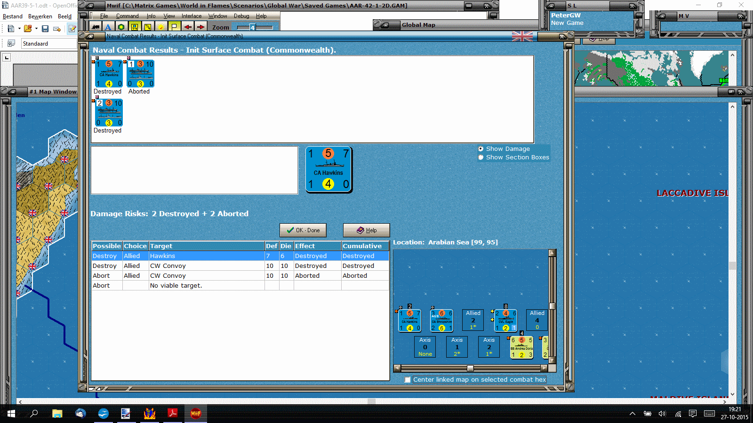Click the large CA Hawkins counter

pos(328,169)
